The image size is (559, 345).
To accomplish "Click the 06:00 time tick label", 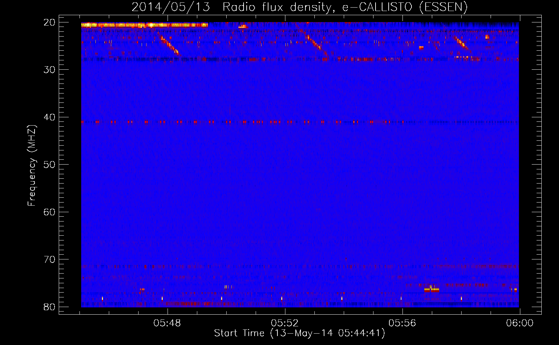I will 520,323.
